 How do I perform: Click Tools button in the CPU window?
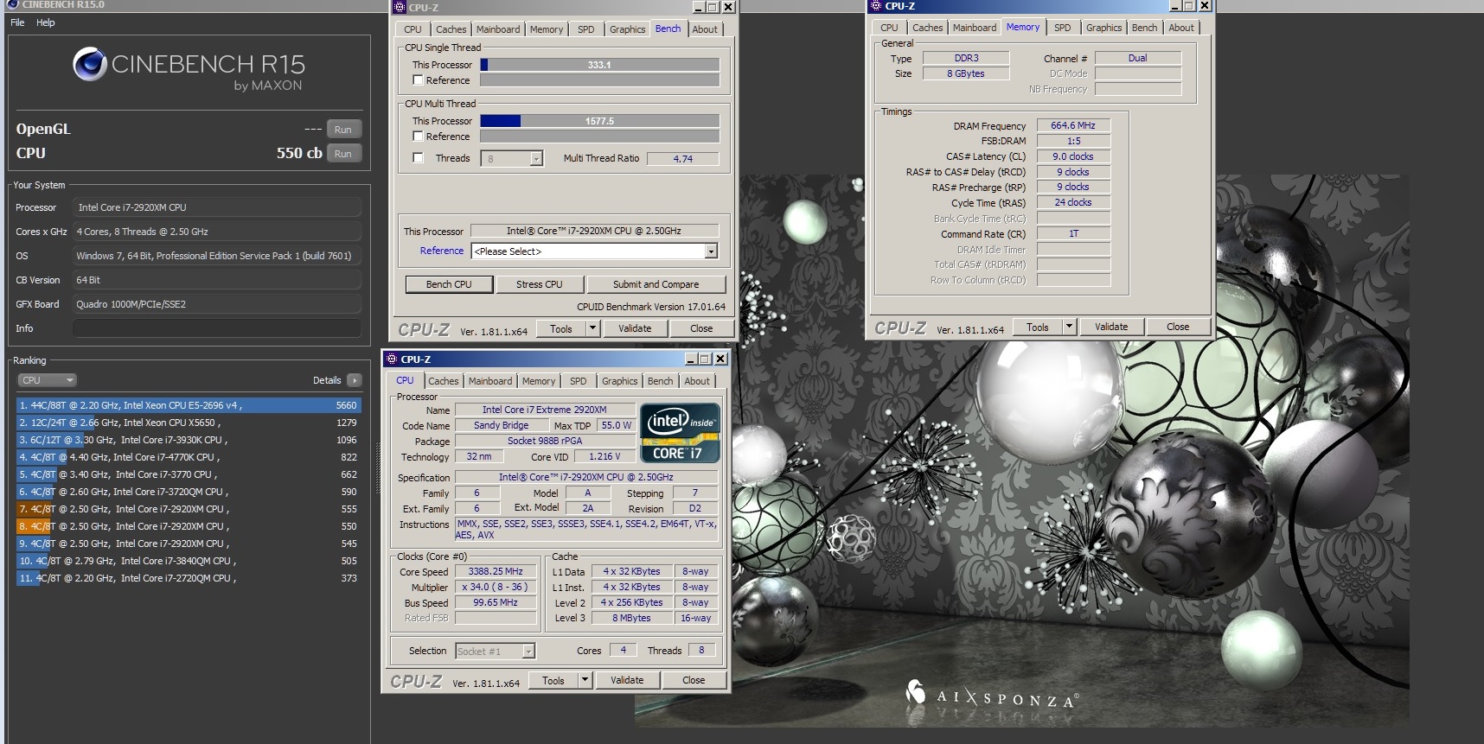pyautogui.click(x=553, y=680)
